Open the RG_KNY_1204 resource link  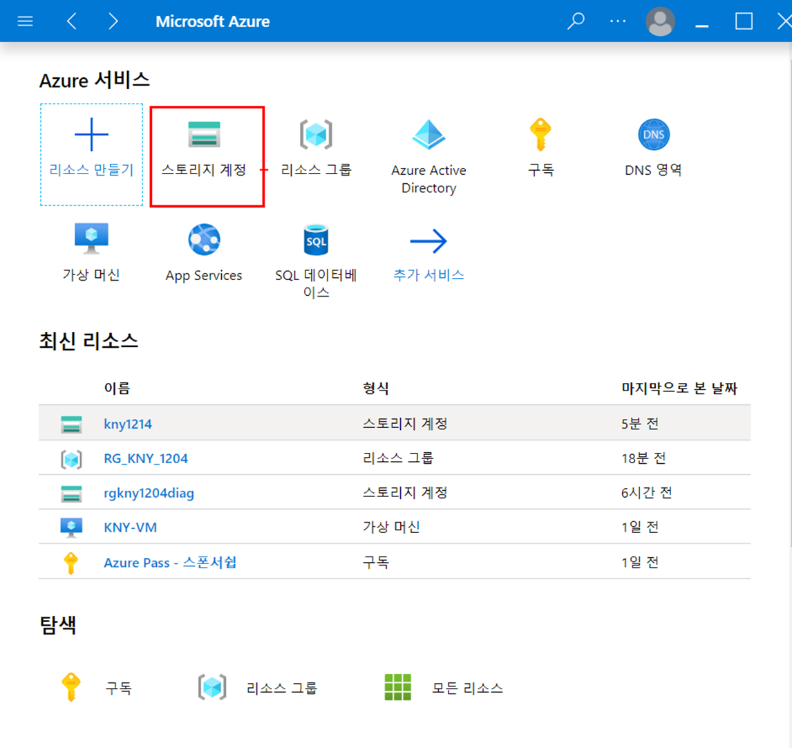145,458
